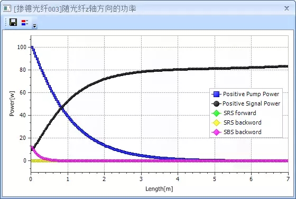Click the 20 label on power axis
The image size is (296, 199).
coord(23,138)
